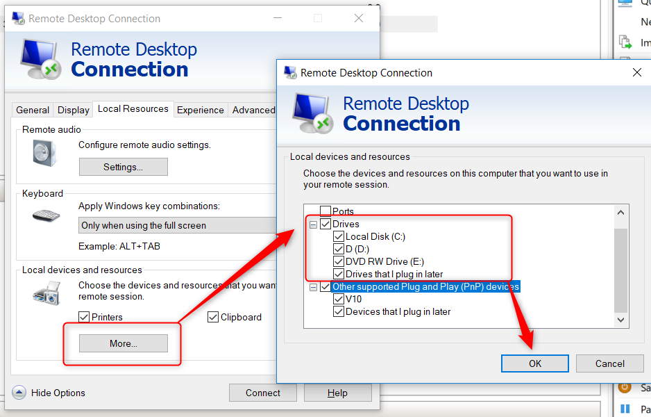Uncheck Other supported Plug and Play devices checkbox
This screenshot has width=651, height=417.
(325, 286)
